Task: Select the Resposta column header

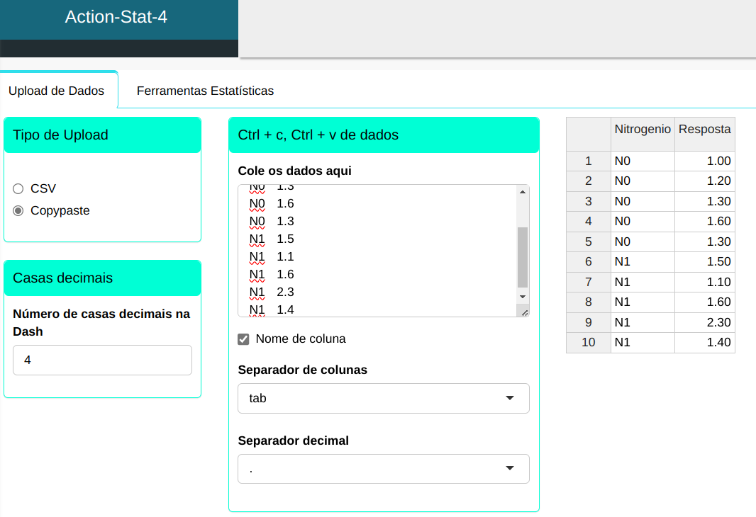Action: 704,130
